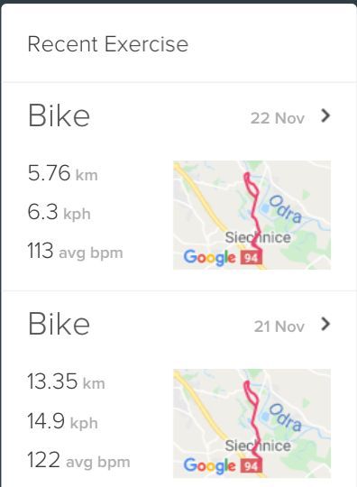Screen dimensions: 357x487
Task: Click the road 94 badge on first map
Action: pos(251,258)
